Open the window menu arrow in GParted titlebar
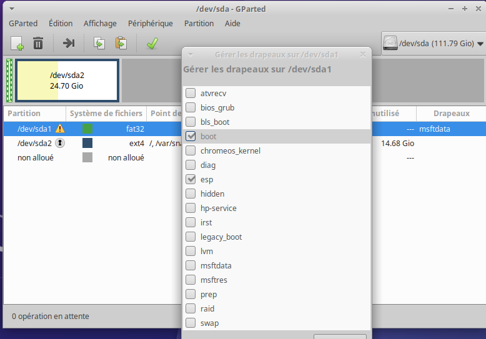Viewport: 486px width, 339px height. 12,9
